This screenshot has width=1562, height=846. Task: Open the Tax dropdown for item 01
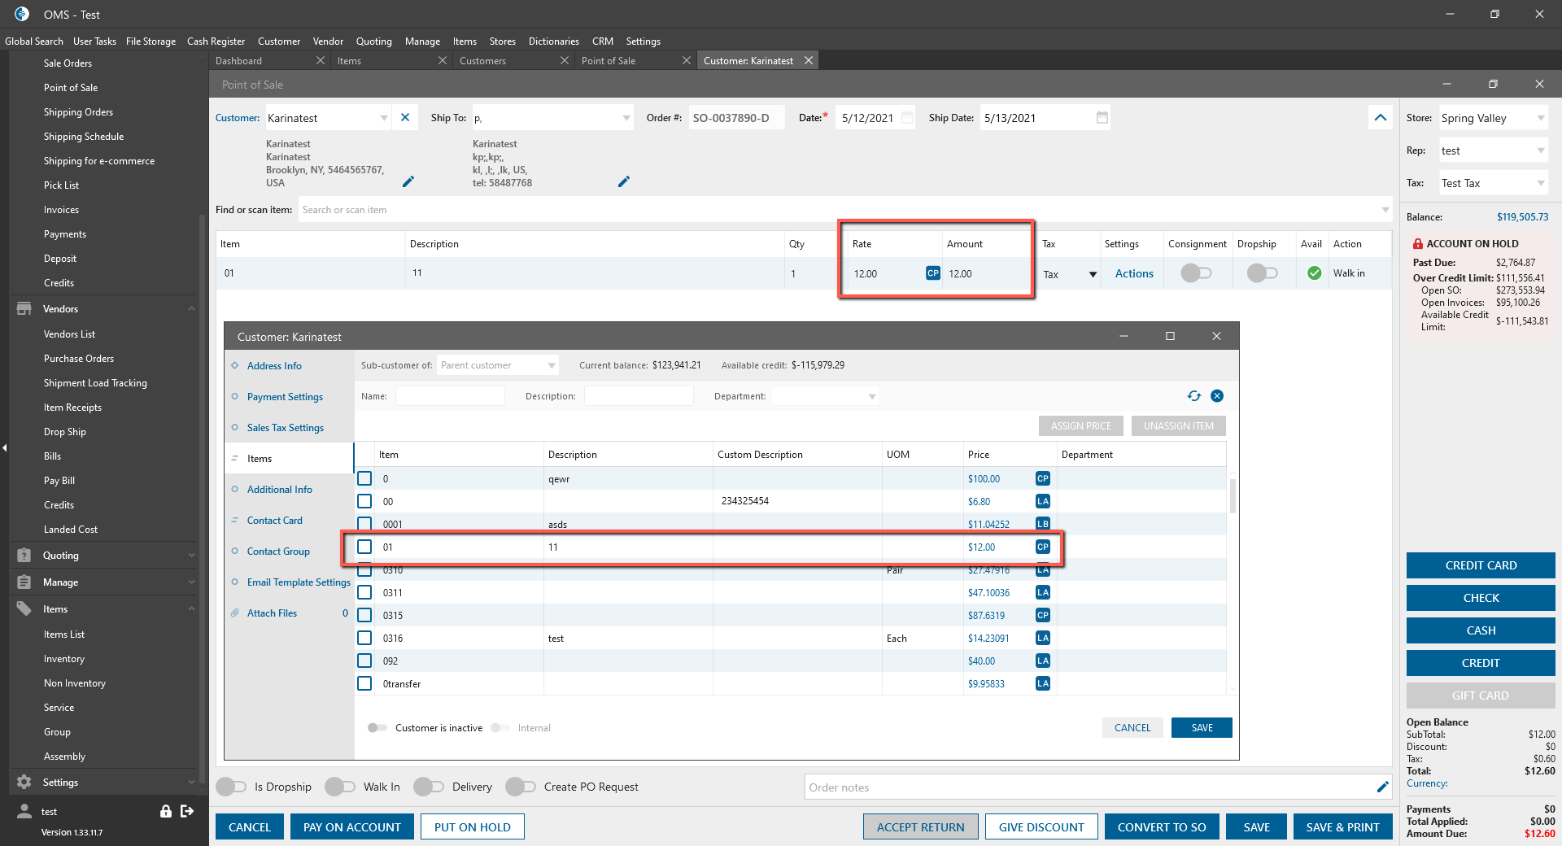(x=1093, y=274)
